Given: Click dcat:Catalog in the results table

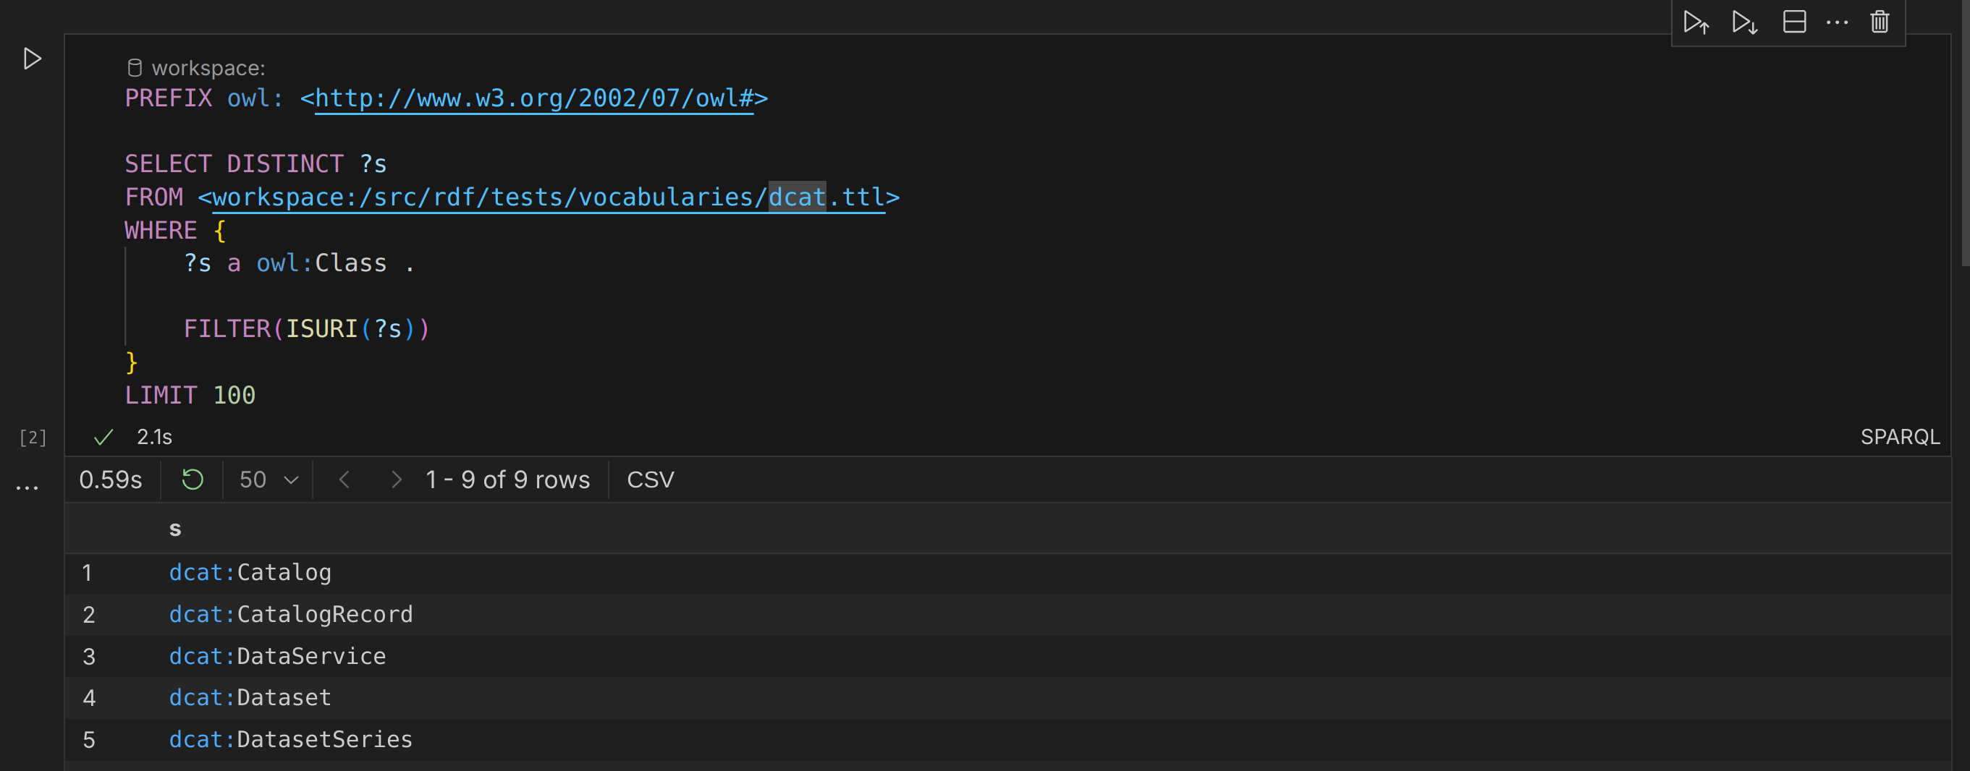Looking at the screenshot, I should click(250, 572).
